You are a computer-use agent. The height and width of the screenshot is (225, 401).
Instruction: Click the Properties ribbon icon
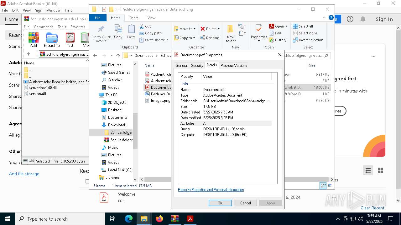pos(259,29)
